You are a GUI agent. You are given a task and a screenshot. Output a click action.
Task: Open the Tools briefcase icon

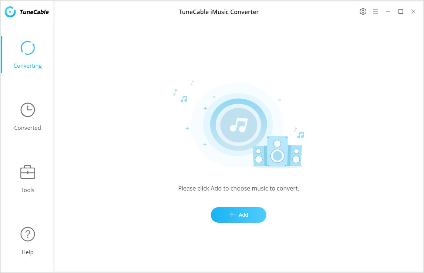click(28, 172)
